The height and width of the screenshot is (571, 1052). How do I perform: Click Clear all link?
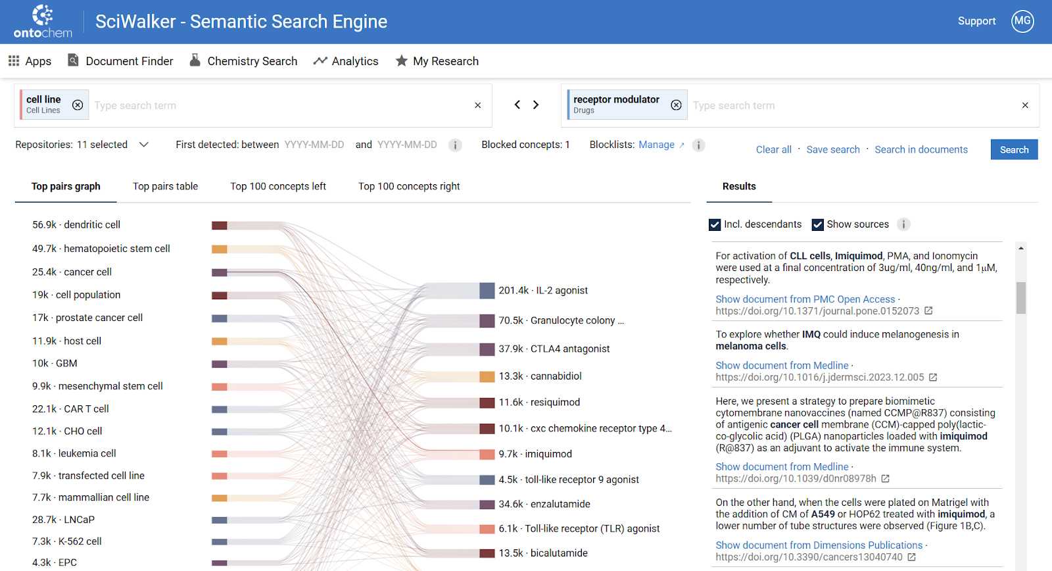773,149
